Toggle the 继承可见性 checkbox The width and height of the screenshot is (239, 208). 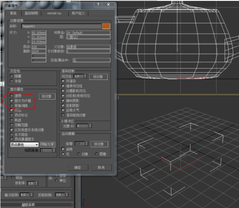pyautogui.click(x=63, y=86)
